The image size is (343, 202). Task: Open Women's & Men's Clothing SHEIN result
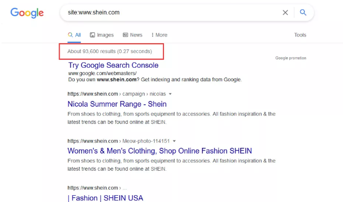coord(160,151)
